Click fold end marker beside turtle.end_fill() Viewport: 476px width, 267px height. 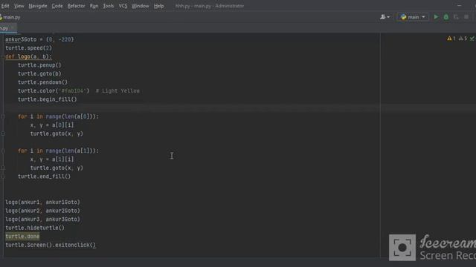[x=3, y=177]
